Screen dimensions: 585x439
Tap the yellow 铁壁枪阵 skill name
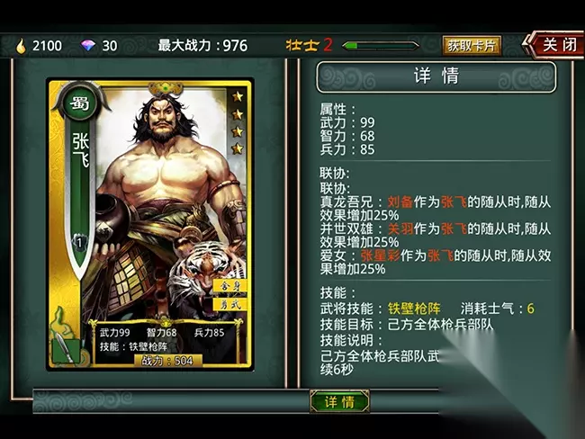tap(414, 309)
